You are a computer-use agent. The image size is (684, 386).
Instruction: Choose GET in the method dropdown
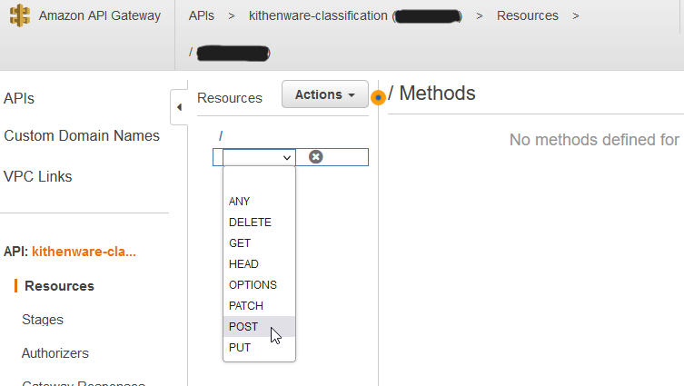(x=259, y=242)
